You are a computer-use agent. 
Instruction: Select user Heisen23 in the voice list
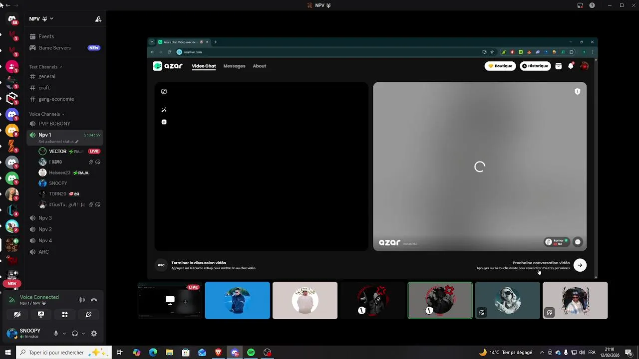(x=69, y=173)
